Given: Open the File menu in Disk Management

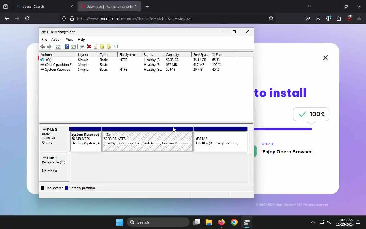Looking at the screenshot, I should (x=44, y=40).
